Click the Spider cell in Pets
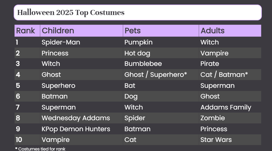This screenshot has width=272, height=151. point(161,118)
